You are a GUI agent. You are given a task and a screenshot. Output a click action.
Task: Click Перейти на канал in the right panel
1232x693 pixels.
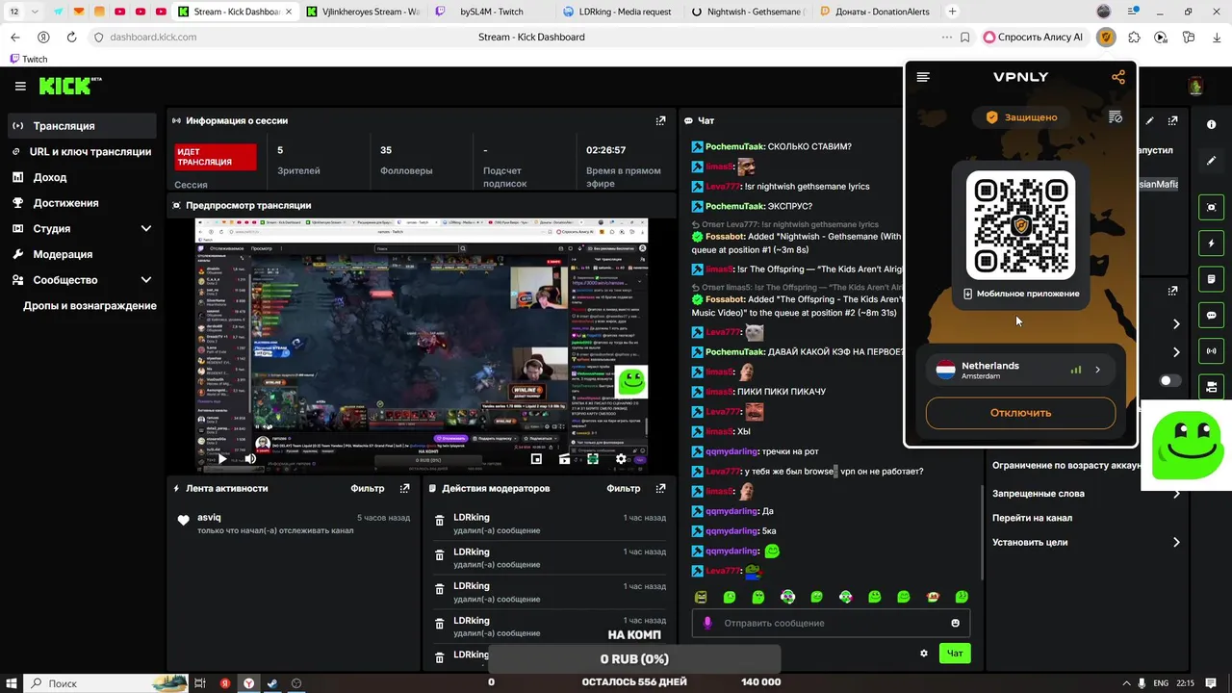(x=1032, y=518)
